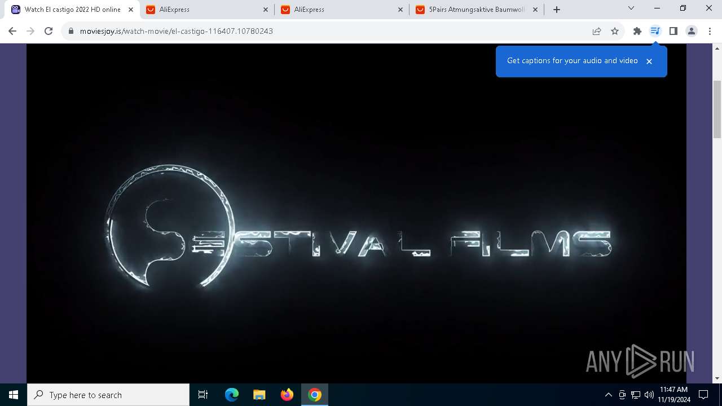Open the network status tray icon
Screen dimensions: 722x406
pos(636,395)
